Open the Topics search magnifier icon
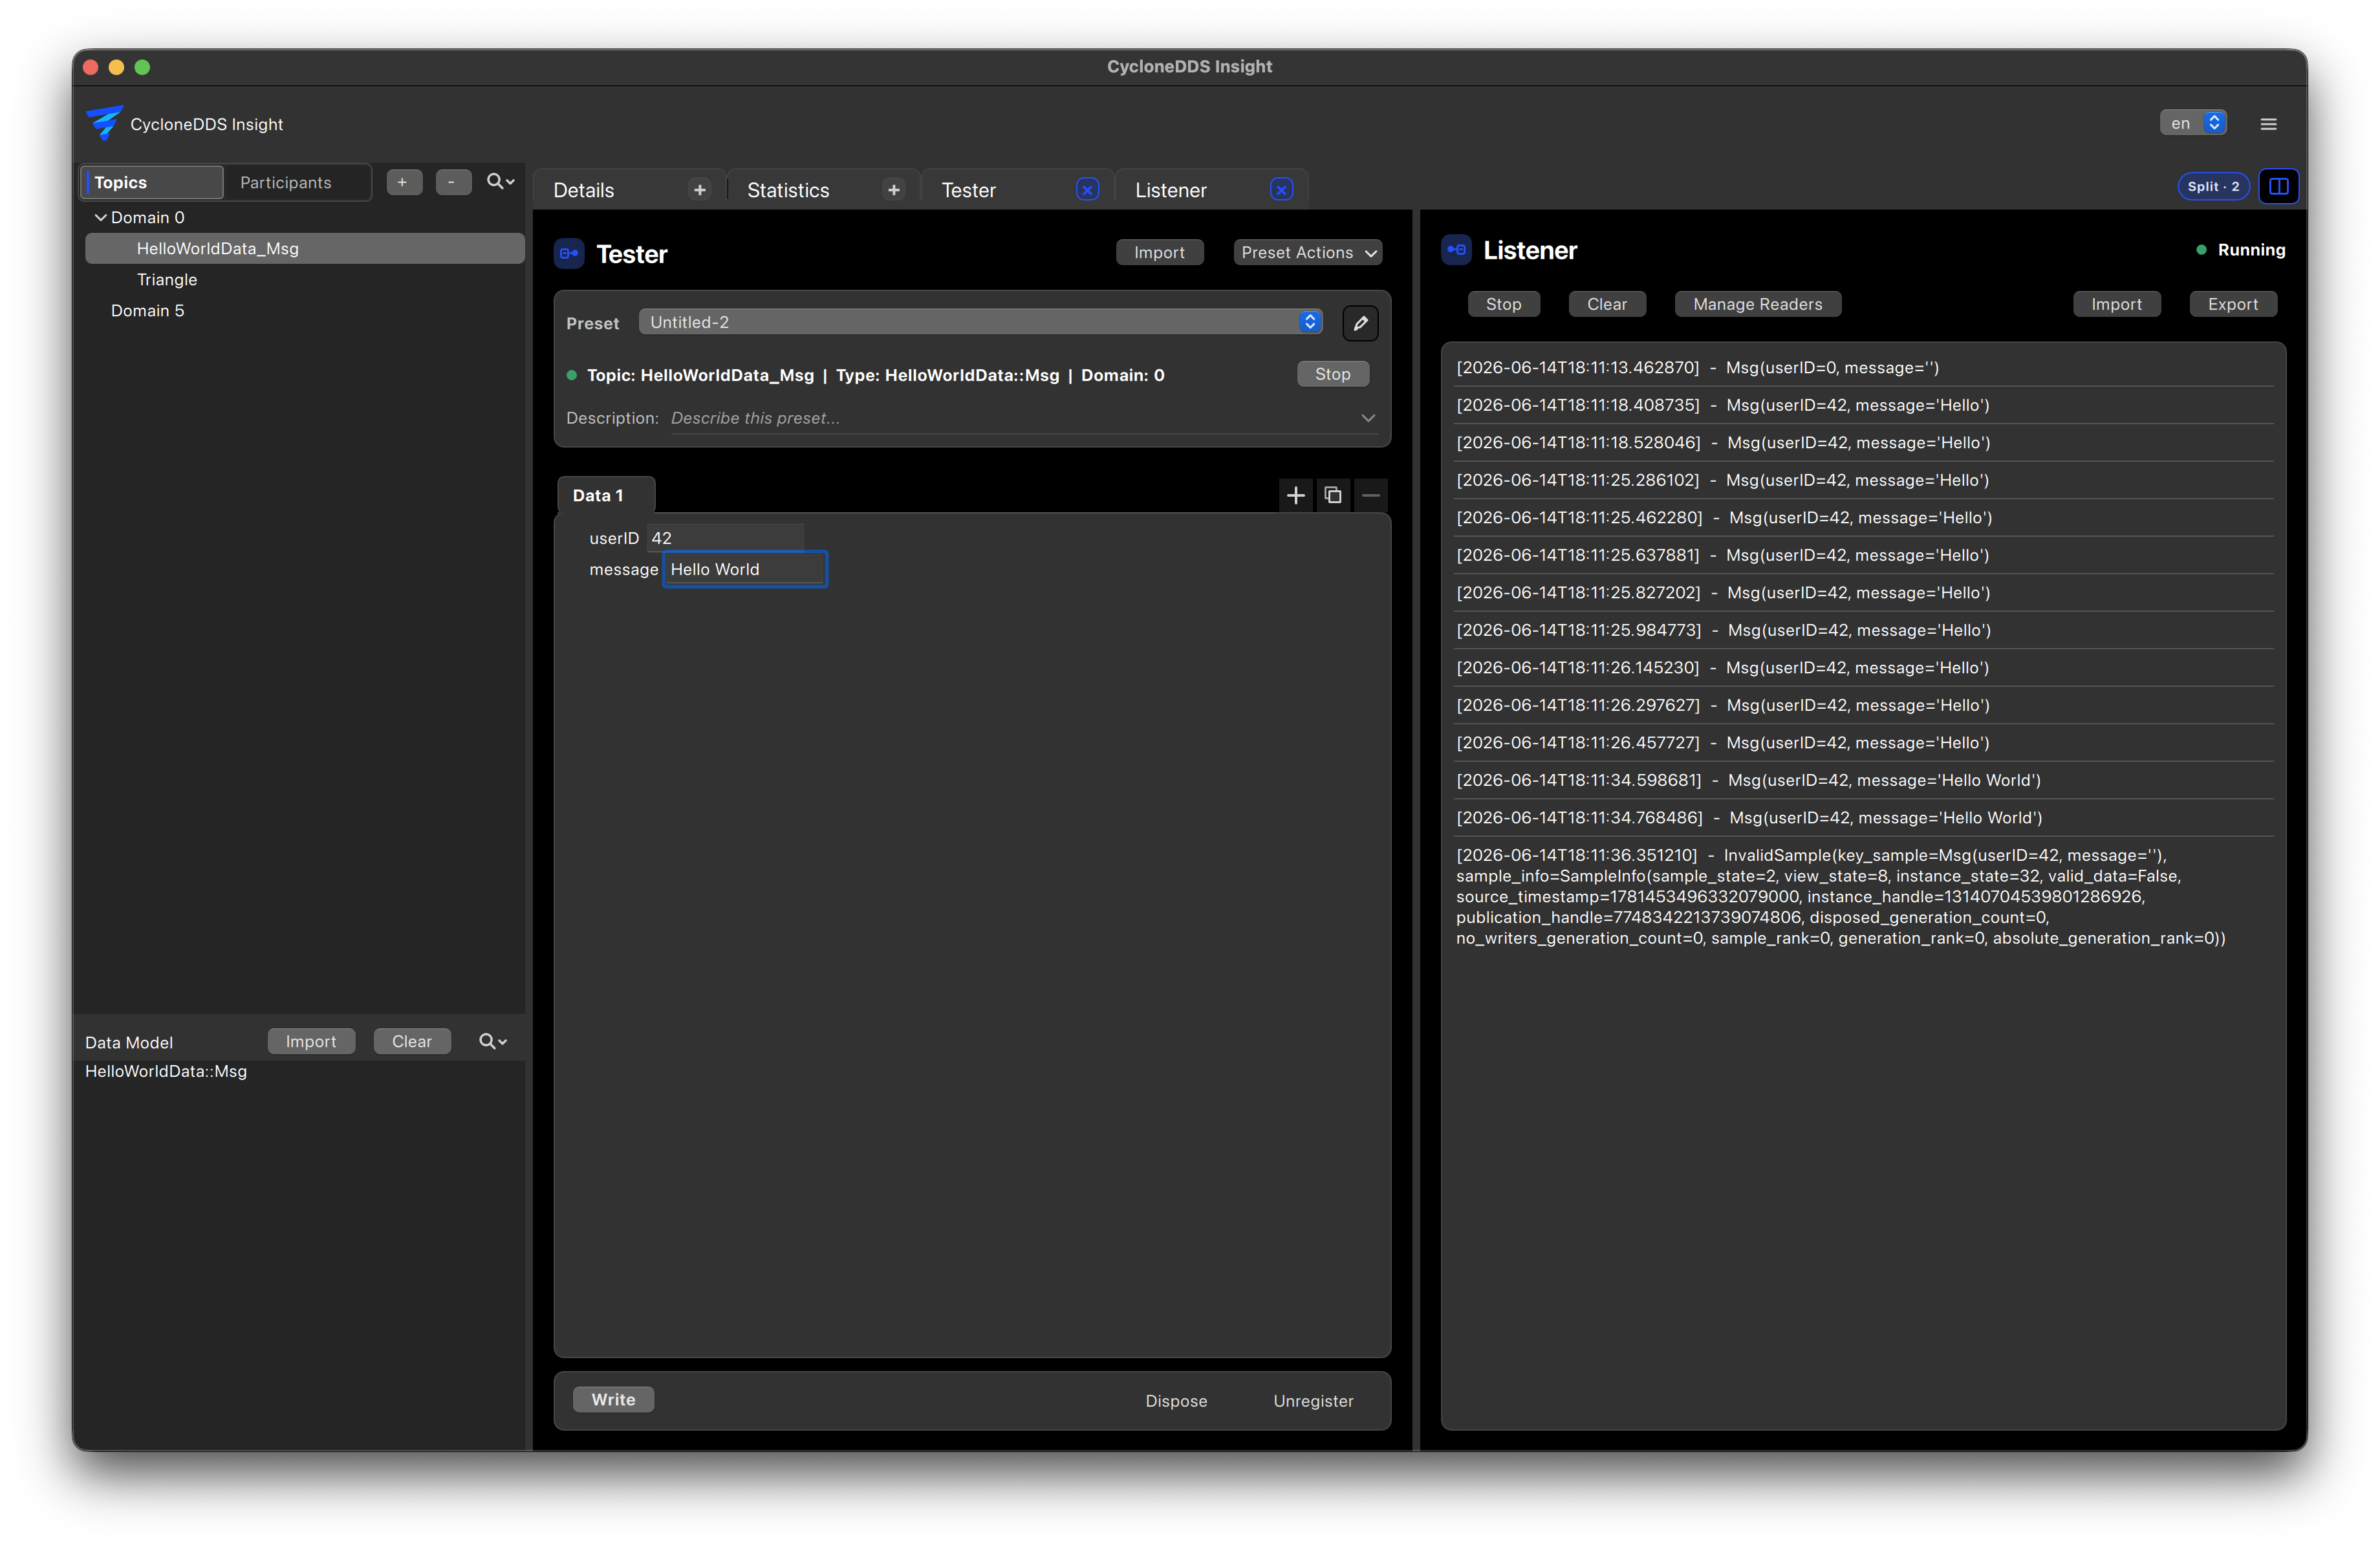Viewport: 2380px width, 1547px height. pos(500,182)
